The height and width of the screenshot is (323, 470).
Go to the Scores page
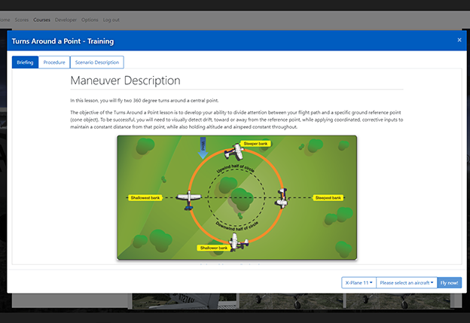[22, 20]
